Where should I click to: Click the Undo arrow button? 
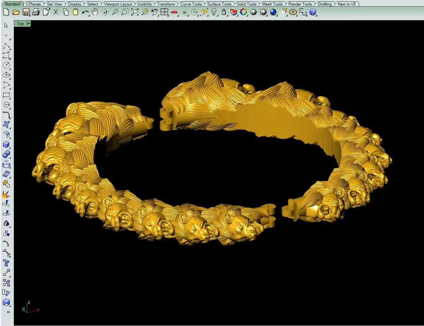[85, 12]
